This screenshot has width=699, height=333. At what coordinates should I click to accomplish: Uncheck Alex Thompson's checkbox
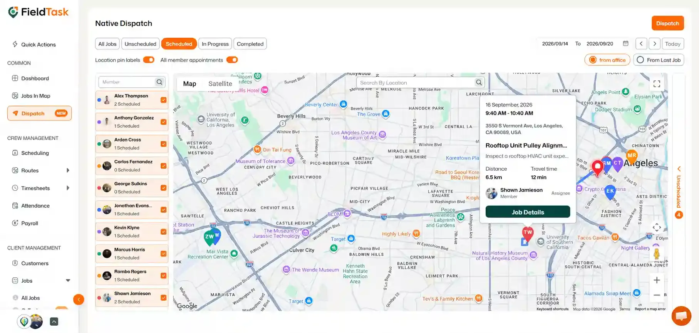(x=164, y=100)
